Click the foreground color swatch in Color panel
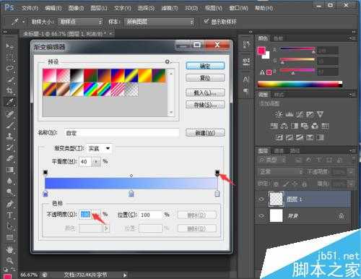 (x=261, y=51)
